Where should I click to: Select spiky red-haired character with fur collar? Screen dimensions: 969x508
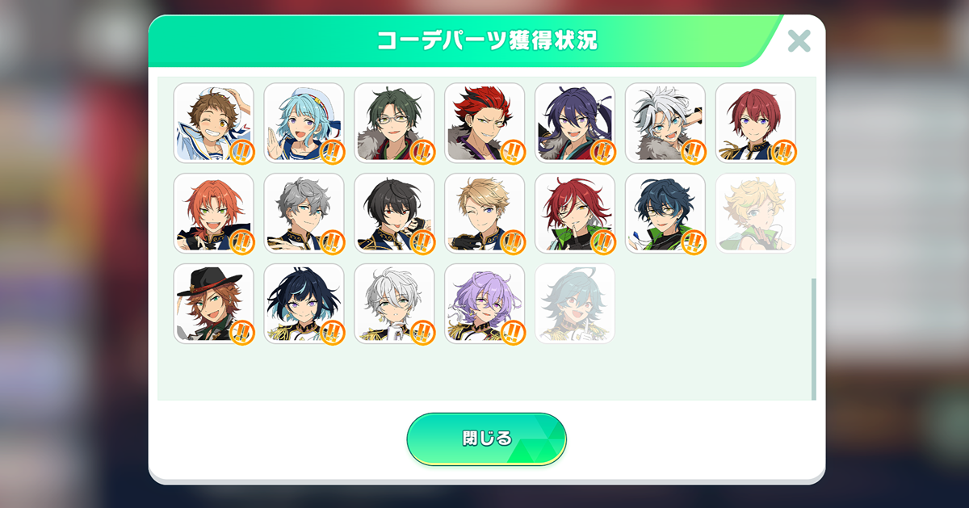[x=484, y=123]
